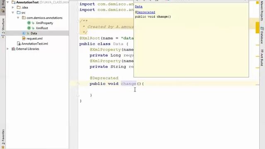
Task: Click the Ant Build tool window icon
Action: (x=262, y=51)
